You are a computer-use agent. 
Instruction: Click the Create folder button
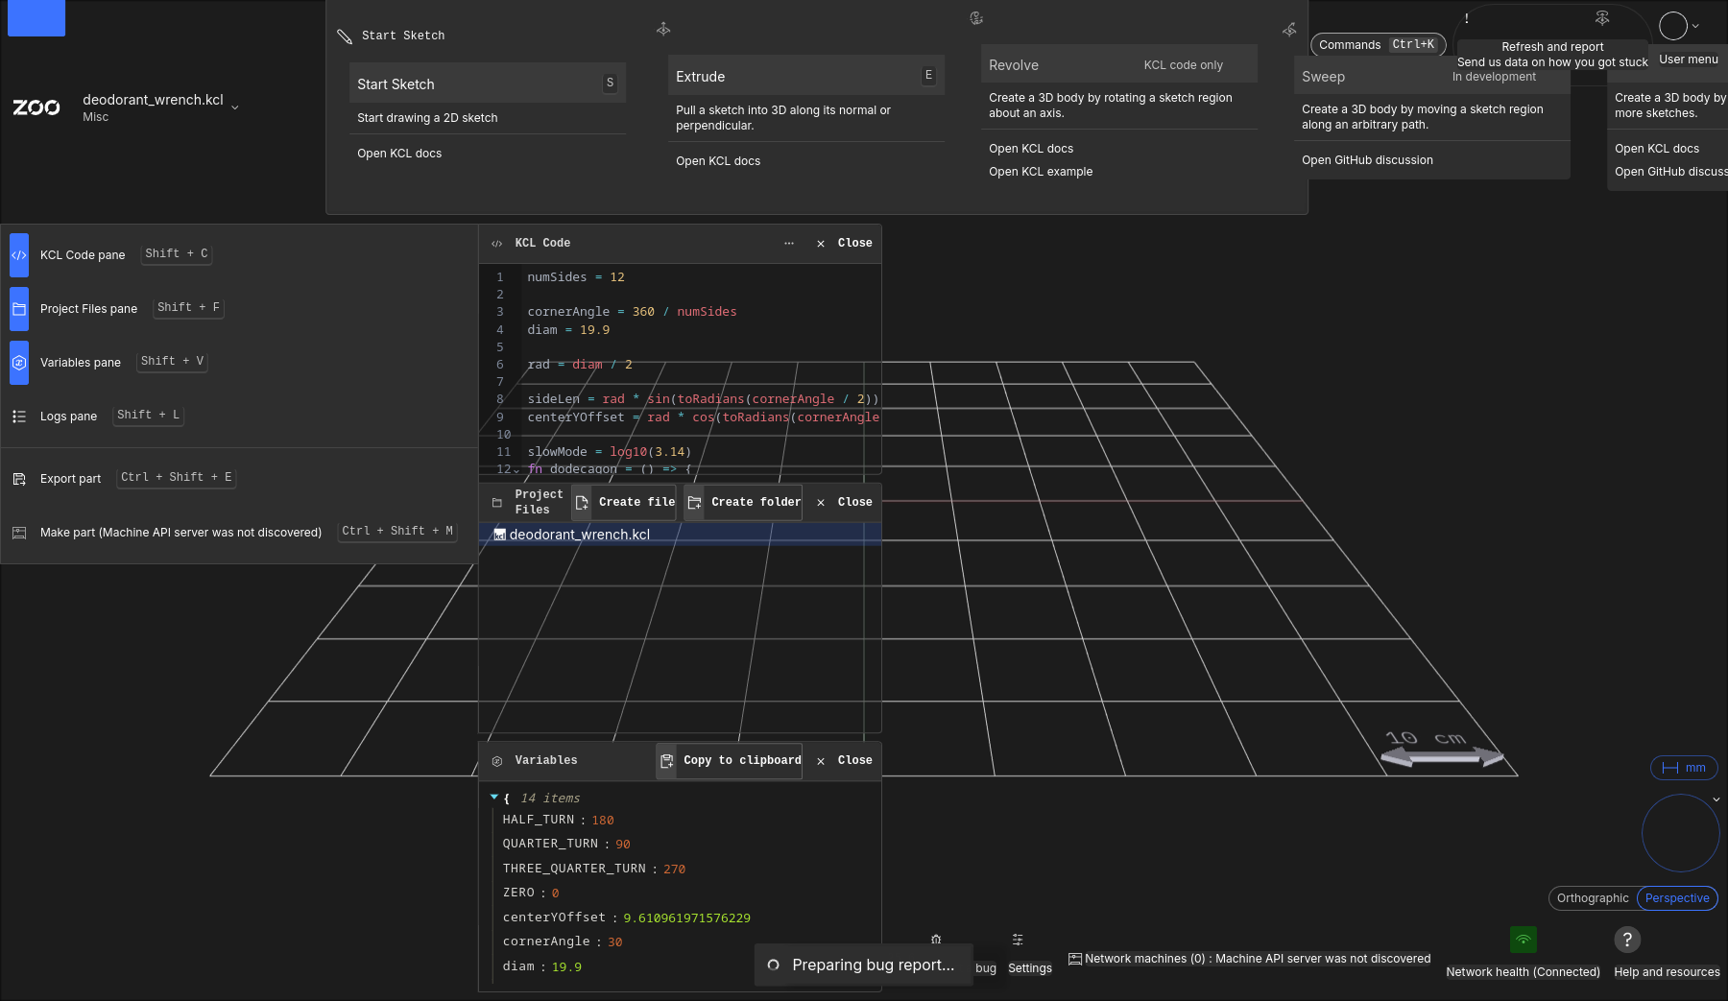pos(743,503)
